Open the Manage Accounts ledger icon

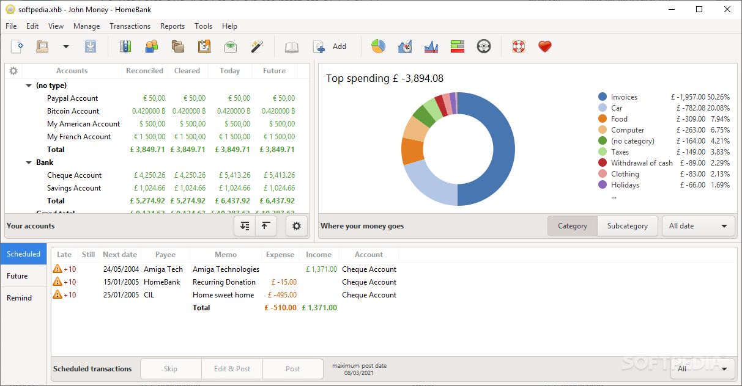tap(125, 46)
